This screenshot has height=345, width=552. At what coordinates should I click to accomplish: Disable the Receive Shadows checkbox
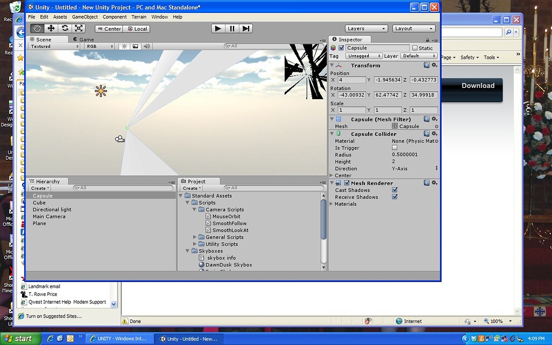point(395,197)
